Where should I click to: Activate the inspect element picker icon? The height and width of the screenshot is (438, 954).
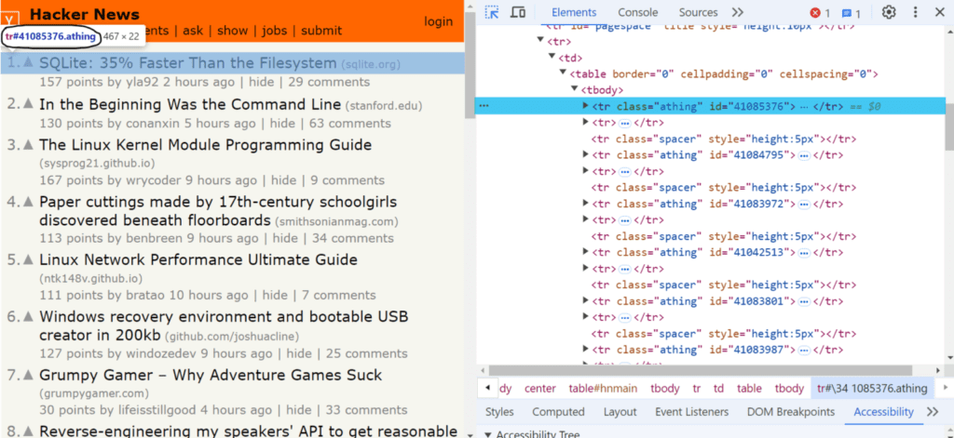(x=492, y=12)
